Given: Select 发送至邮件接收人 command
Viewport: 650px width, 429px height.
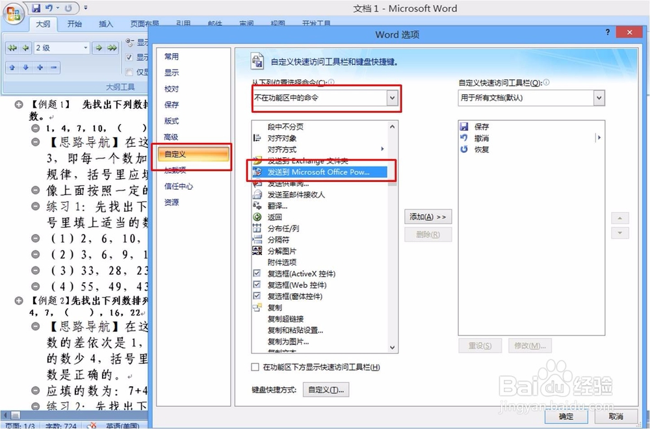Looking at the screenshot, I should tap(319, 194).
